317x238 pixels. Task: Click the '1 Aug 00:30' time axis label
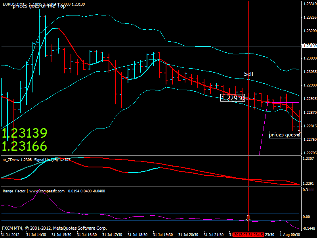(x=290, y=235)
